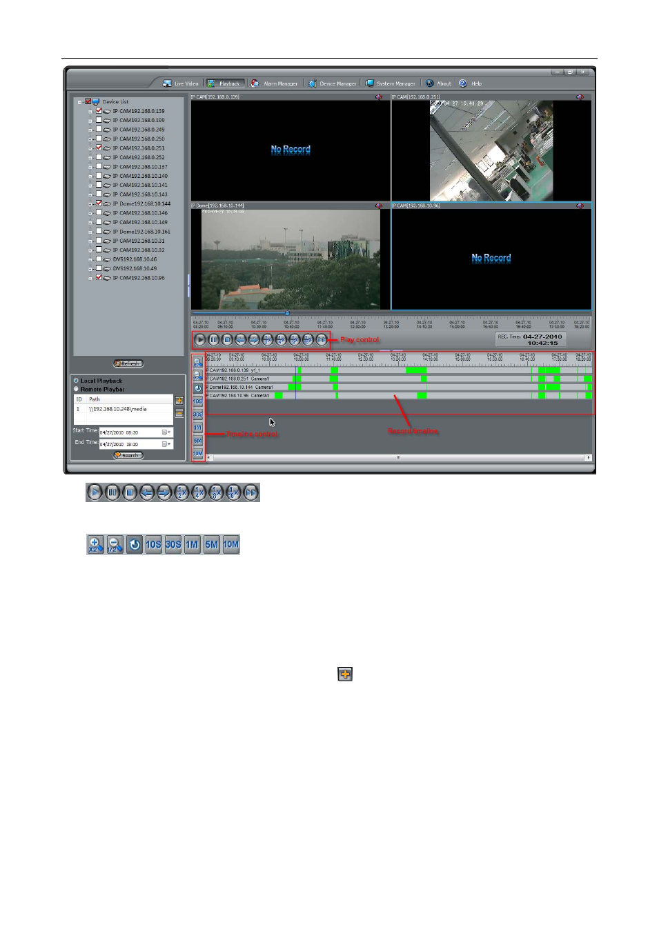This screenshot has width=659, height=931.
Task: Click 10S in the enlarged timeline strip
Action: point(154,545)
